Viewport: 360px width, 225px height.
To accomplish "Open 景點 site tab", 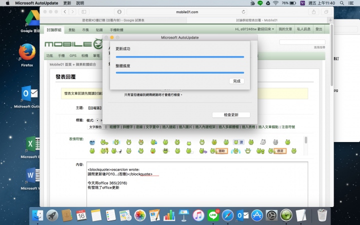I will pyautogui.click(x=72, y=30).
